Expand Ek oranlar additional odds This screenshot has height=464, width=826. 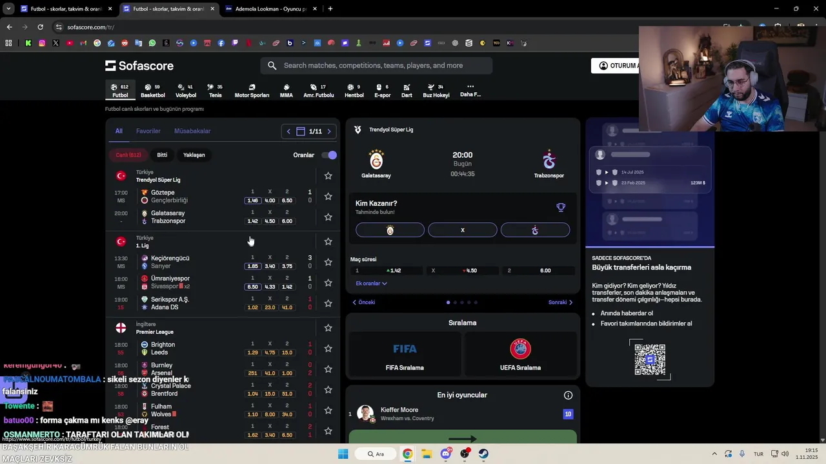click(x=371, y=284)
